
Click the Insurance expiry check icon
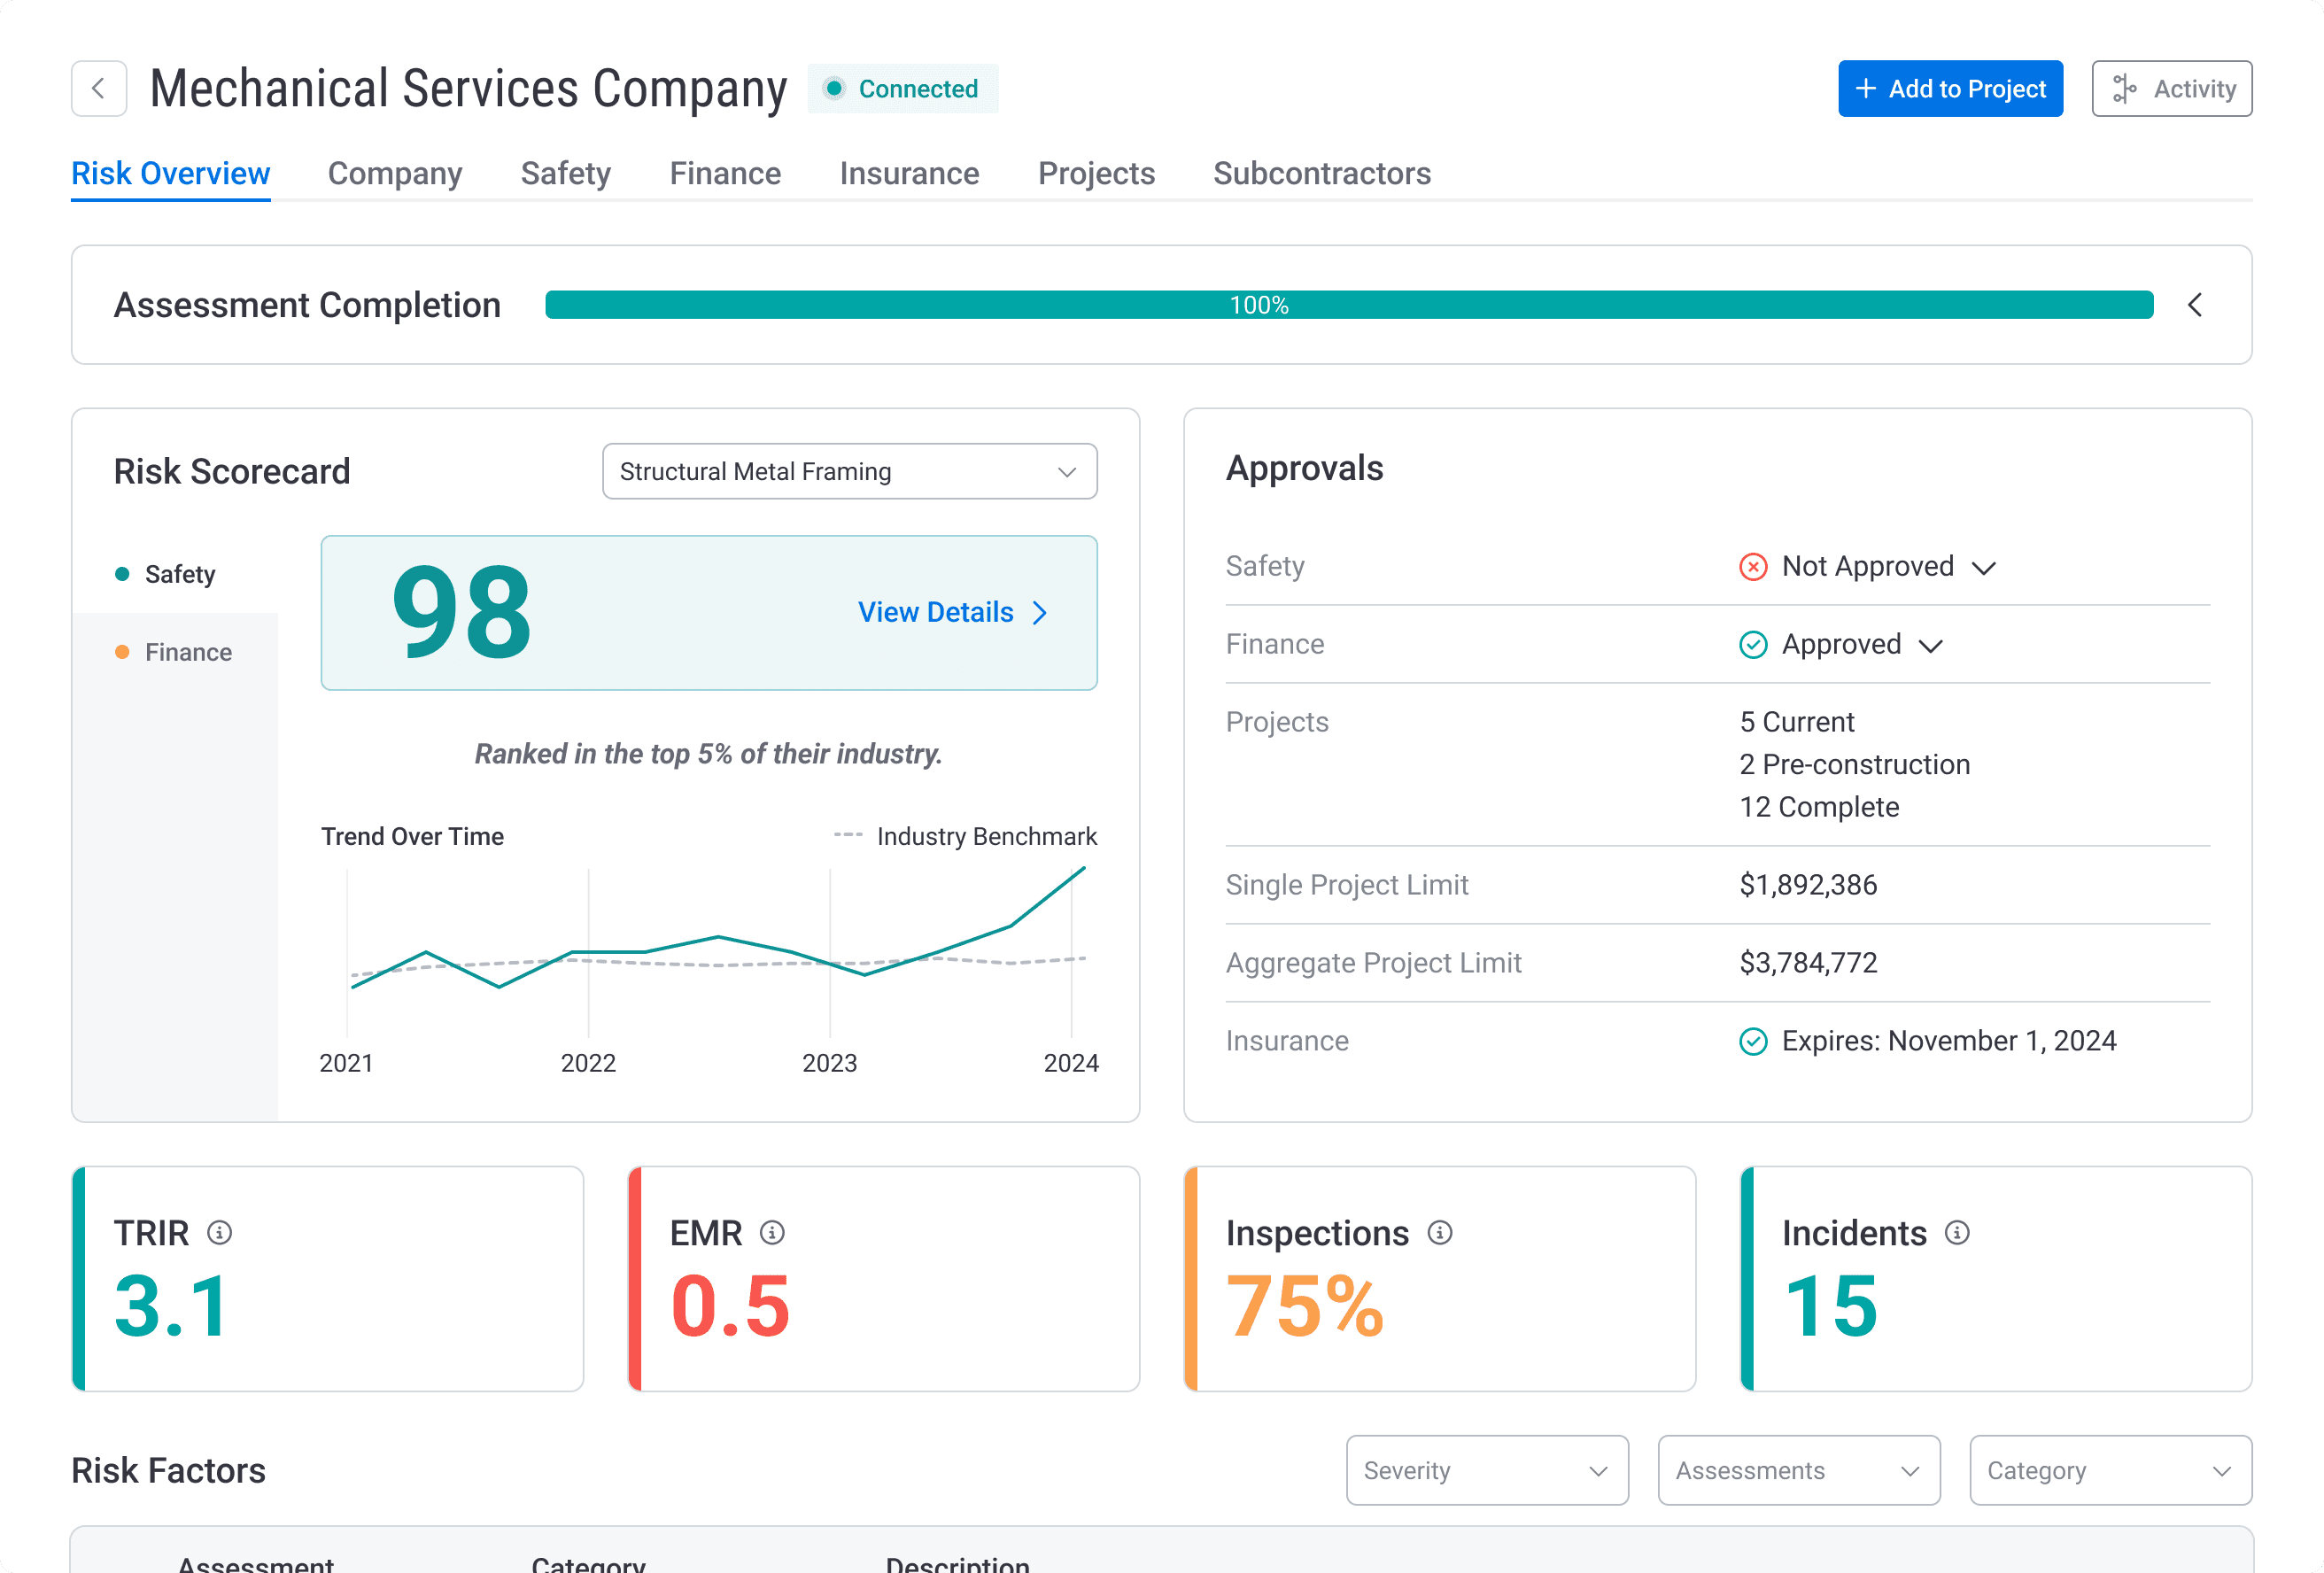pos(1752,1041)
